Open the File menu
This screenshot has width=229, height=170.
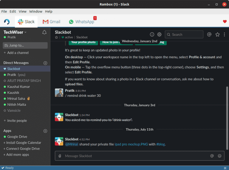coord(4,11)
